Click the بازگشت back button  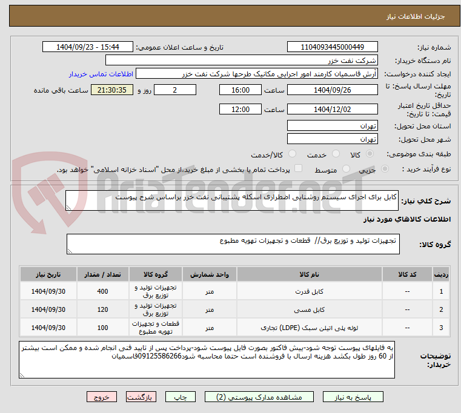(x=141, y=397)
